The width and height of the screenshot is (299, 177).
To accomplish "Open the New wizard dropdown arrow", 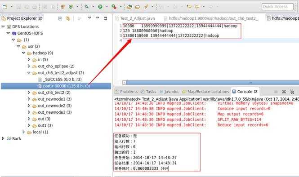I will tap(11, 7).
